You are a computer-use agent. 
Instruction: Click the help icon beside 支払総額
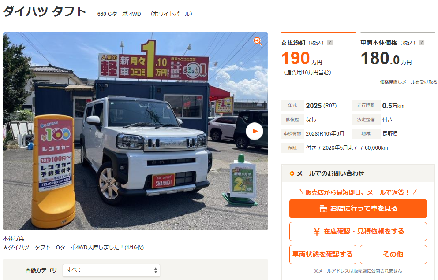pos(330,42)
